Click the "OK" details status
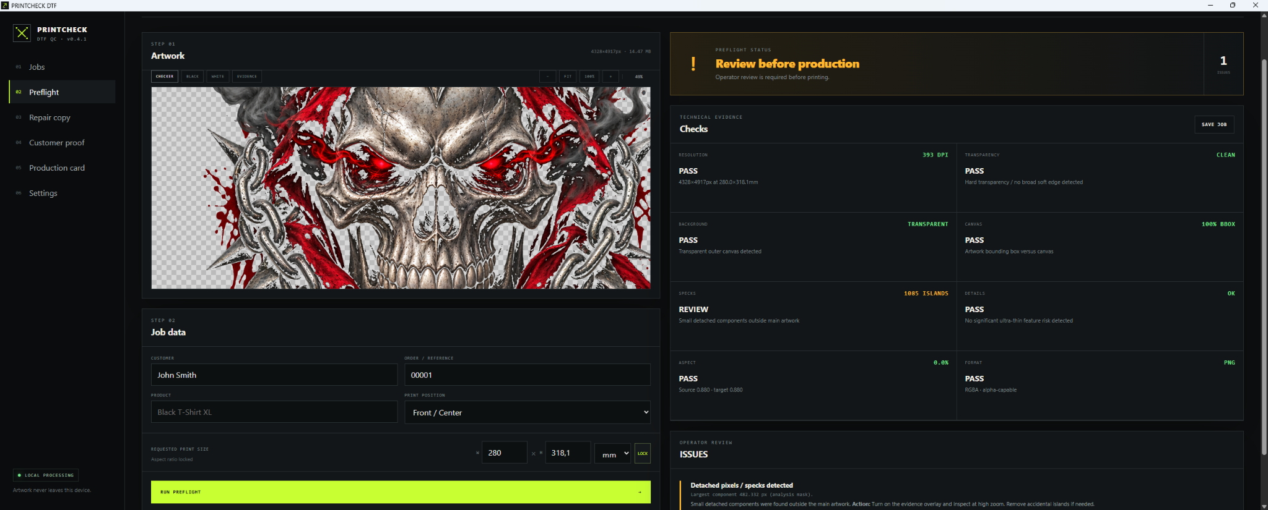This screenshot has height=510, width=1268. point(1231,294)
